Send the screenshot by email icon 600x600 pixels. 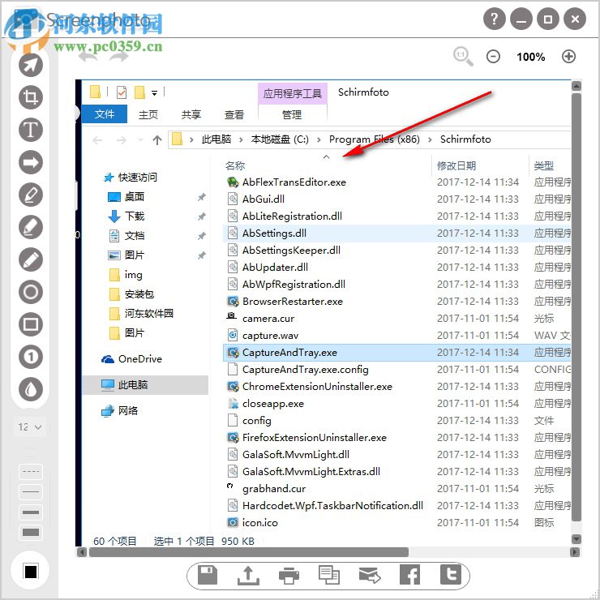point(370,575)
